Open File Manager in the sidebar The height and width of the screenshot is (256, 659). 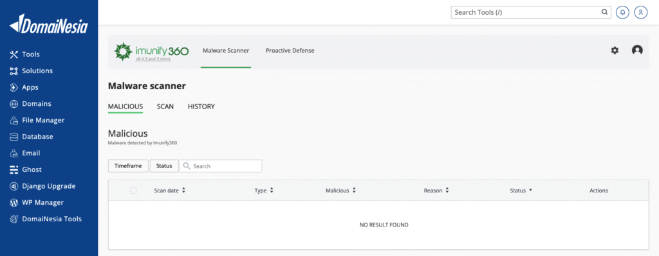tap(43, 120)
